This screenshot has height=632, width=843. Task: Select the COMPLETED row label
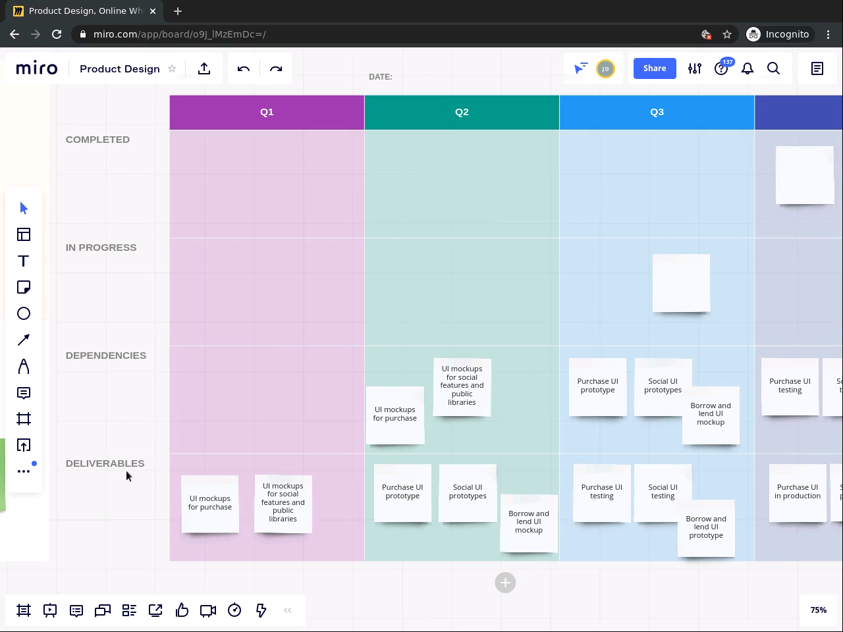97,140
